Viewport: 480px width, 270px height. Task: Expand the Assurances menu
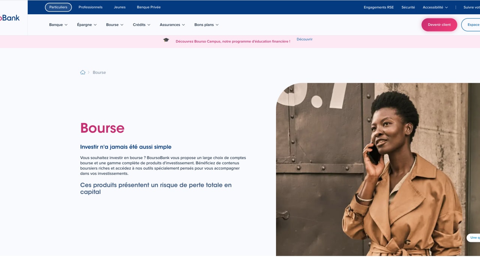[x=172, y=24]
